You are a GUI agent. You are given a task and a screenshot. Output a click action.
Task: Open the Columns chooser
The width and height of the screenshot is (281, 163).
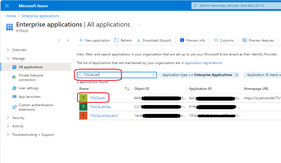pos(224,40)
